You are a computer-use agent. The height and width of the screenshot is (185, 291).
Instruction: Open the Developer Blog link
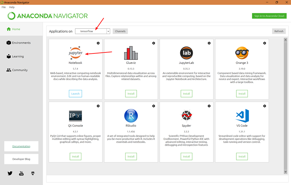[x=21, y=159]
